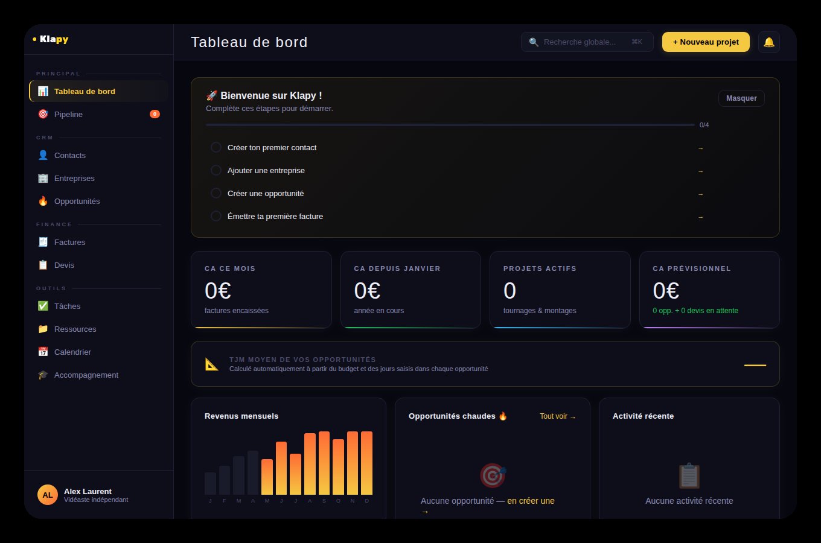Click the Opportunités flame icon

[42, 201]
